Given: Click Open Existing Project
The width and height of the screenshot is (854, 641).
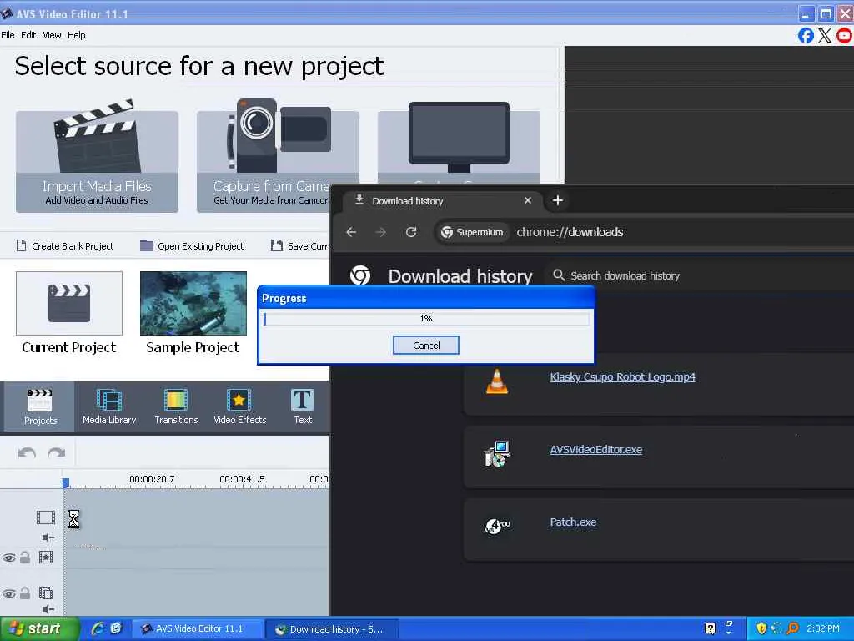Looking at the screenshot, I should tap(192, 246).
